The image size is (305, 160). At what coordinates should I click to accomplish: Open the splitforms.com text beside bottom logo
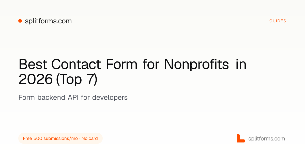click(x=267, y=139)
